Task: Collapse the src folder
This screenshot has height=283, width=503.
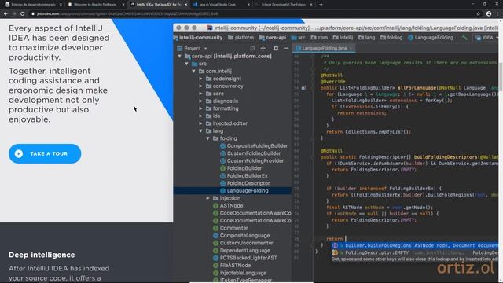Action: pyautogui.click(x=187, y=64)
